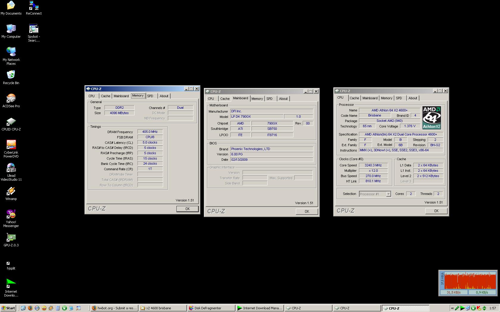Open About tab in the CPU window
Image resolution: width=500 pixels, height=312 pixels.
coord(413,98)
